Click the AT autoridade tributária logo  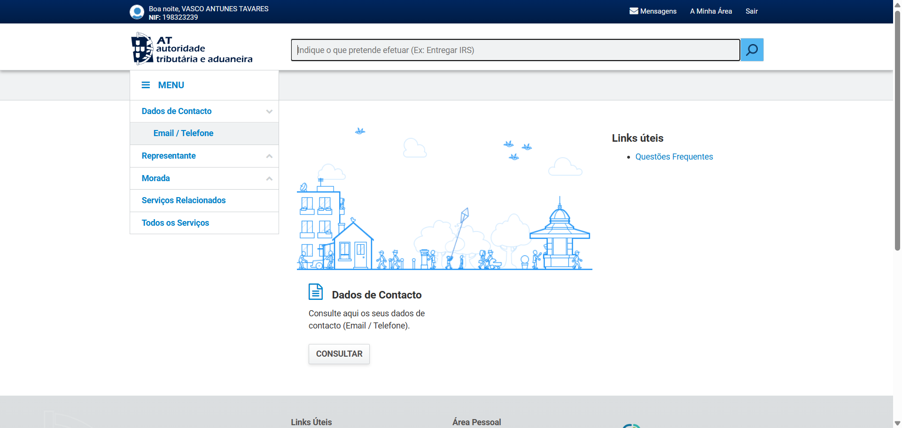pyautogui.click(x=192, y=48)
